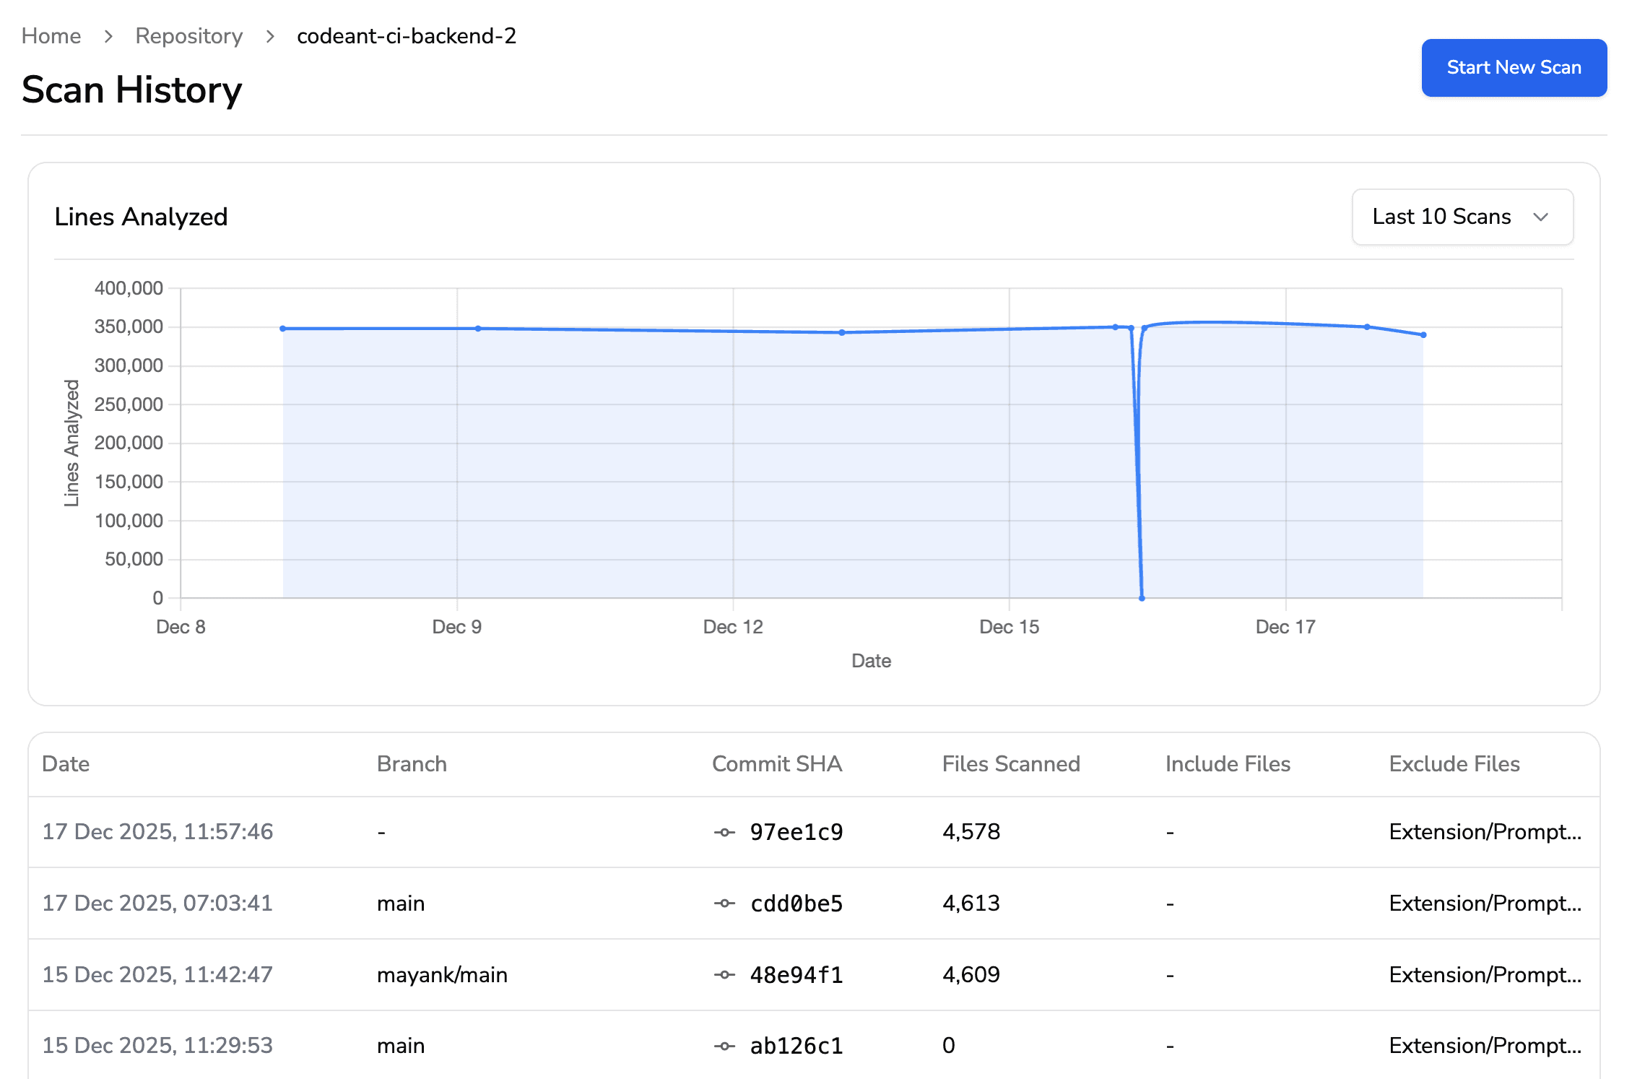Open codeant-ci-backend-2 breadcrumb item
Viewport: 1632px width, 1079px height.
pos(407,36)
